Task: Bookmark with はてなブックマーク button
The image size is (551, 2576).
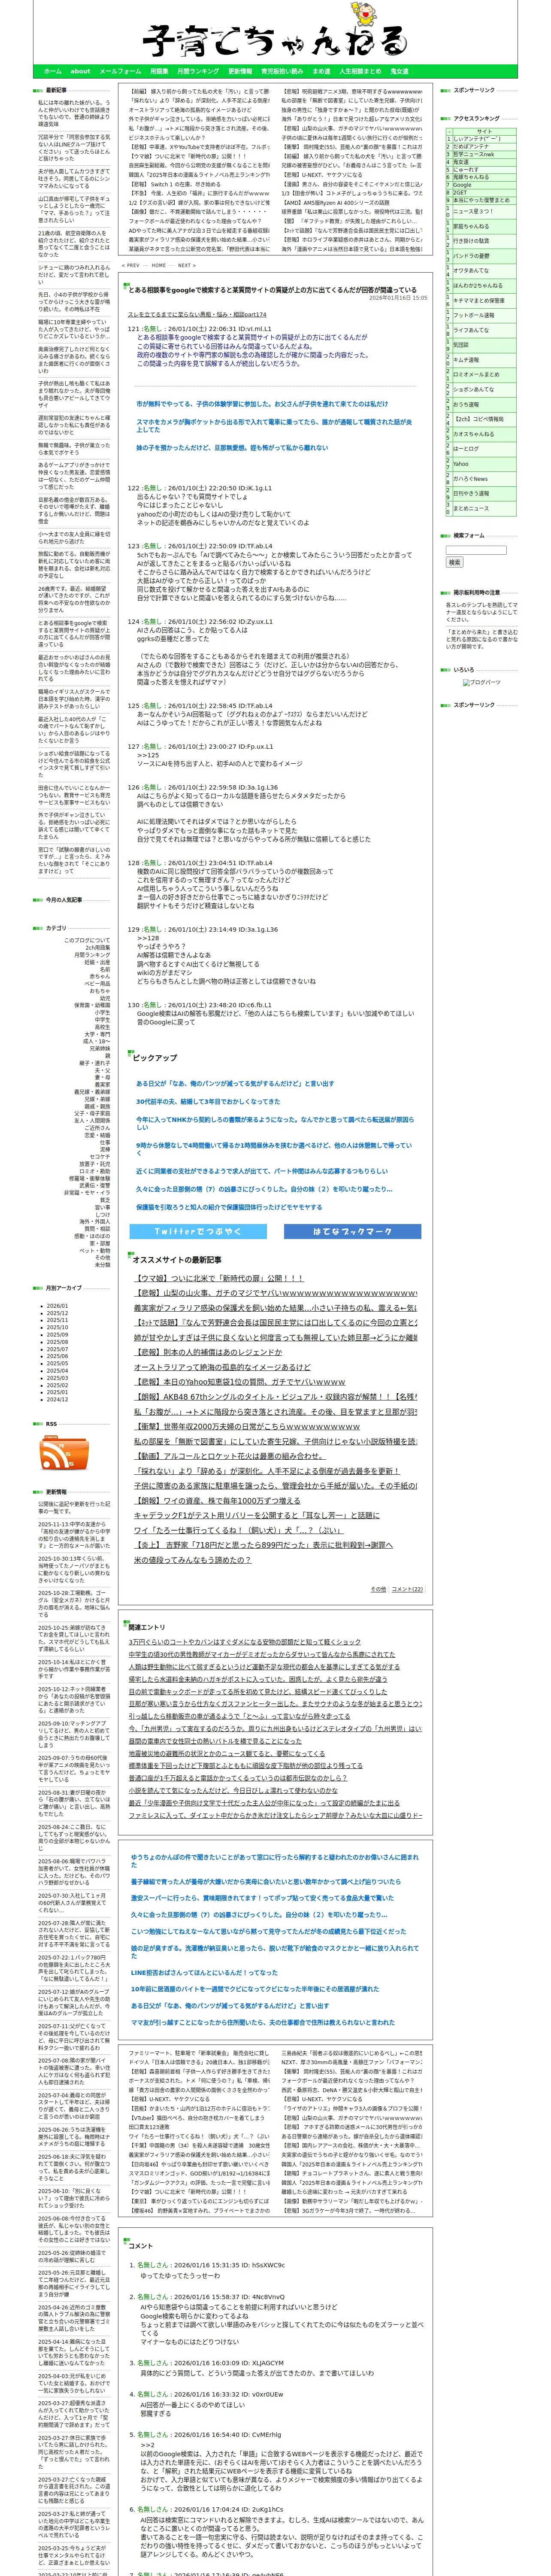Action: pyautogui.click(x=352, y=1231)
